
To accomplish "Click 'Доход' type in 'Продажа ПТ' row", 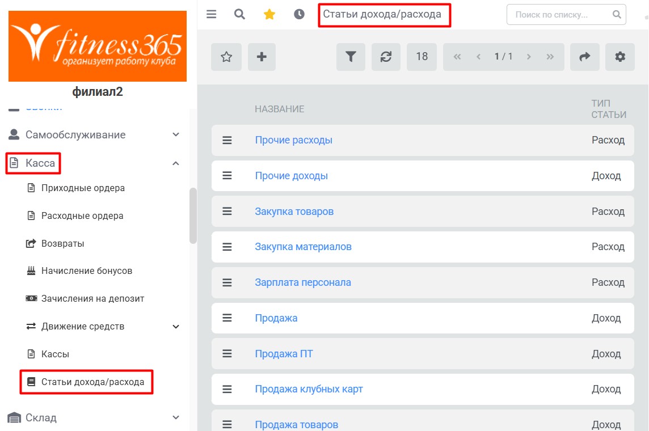I will pos(606,354).
